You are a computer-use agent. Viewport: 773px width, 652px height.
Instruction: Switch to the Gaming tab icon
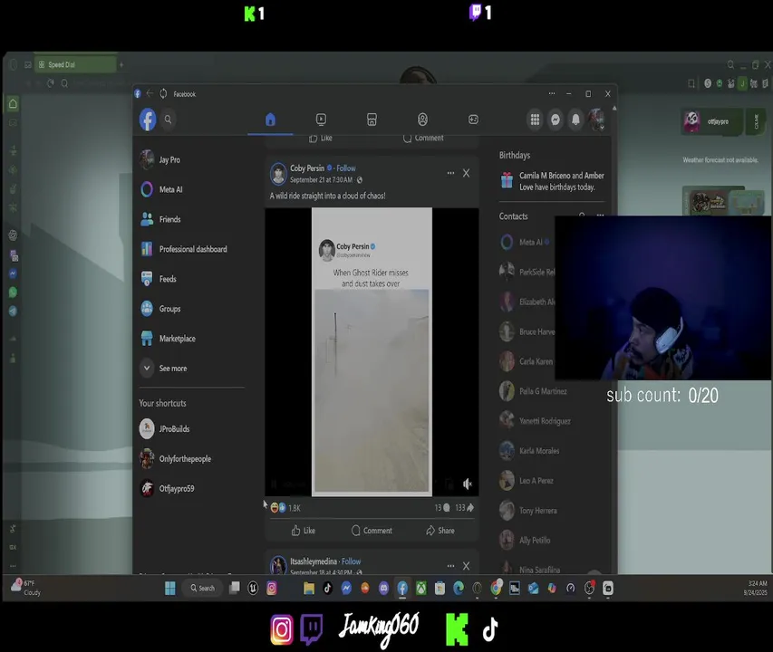pyautogui.click(x=473, y=120)
